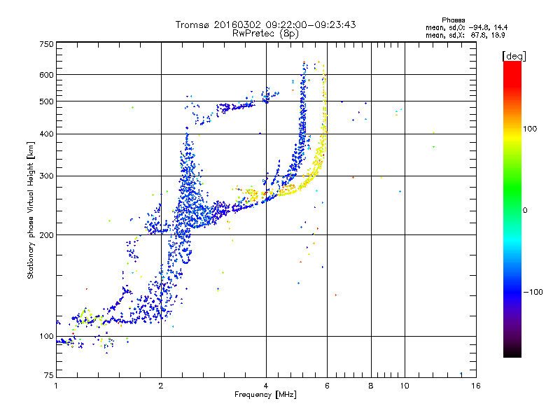Screen dimensions: 560x420
Task: Click the "mean, sd,O: -94.8, 14.4" line
Action: [x=466, y=27]
